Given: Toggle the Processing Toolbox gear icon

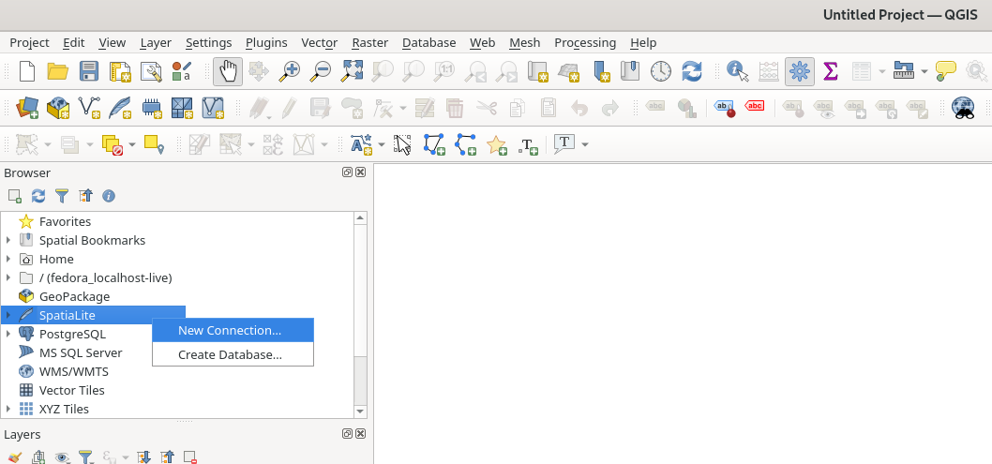Looking at the screenshot, I should [x=800, y=71].
